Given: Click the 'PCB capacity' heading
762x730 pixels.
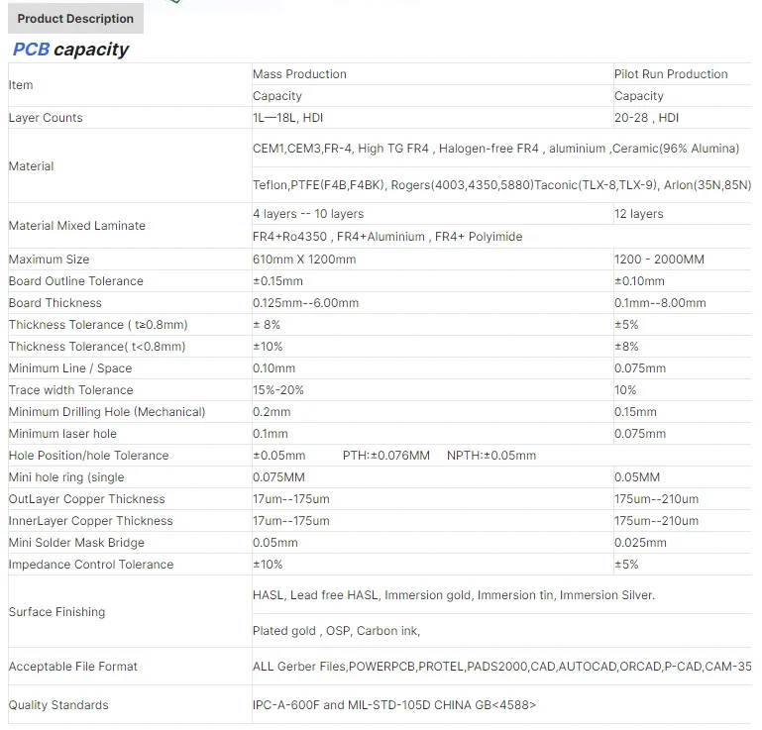Looking at the screenshot, I should [x=70, y=50].
